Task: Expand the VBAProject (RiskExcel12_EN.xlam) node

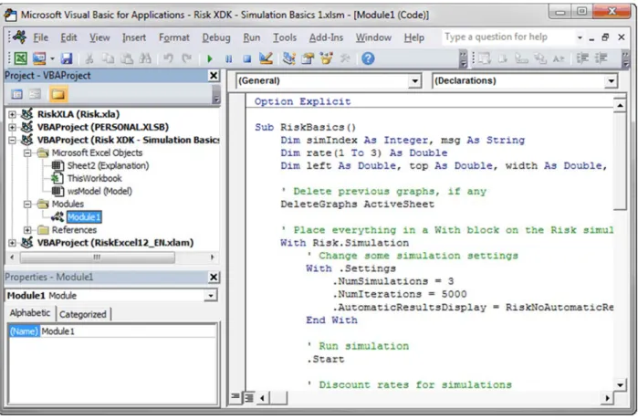Action: click(x=12, y=243)
